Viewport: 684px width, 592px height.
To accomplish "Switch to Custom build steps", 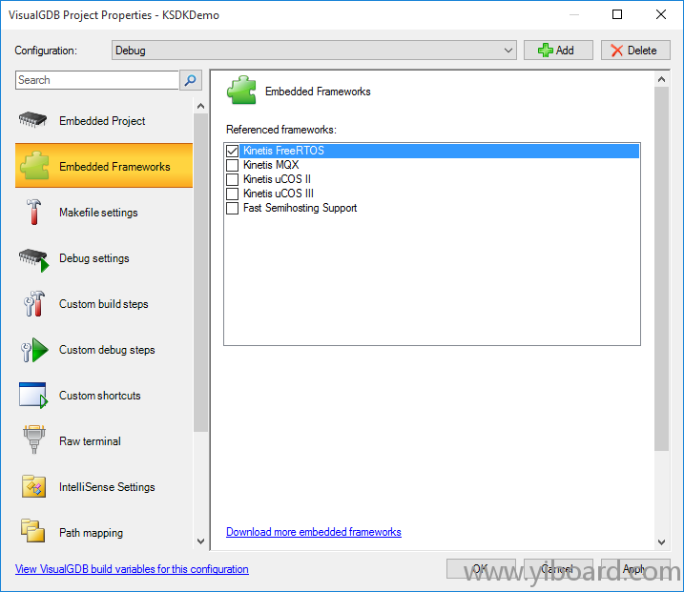I will [104, 303].
